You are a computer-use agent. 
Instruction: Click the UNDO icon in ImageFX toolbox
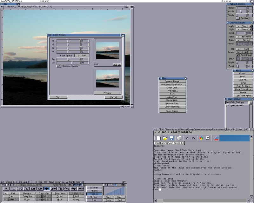(x=80, y=189)
